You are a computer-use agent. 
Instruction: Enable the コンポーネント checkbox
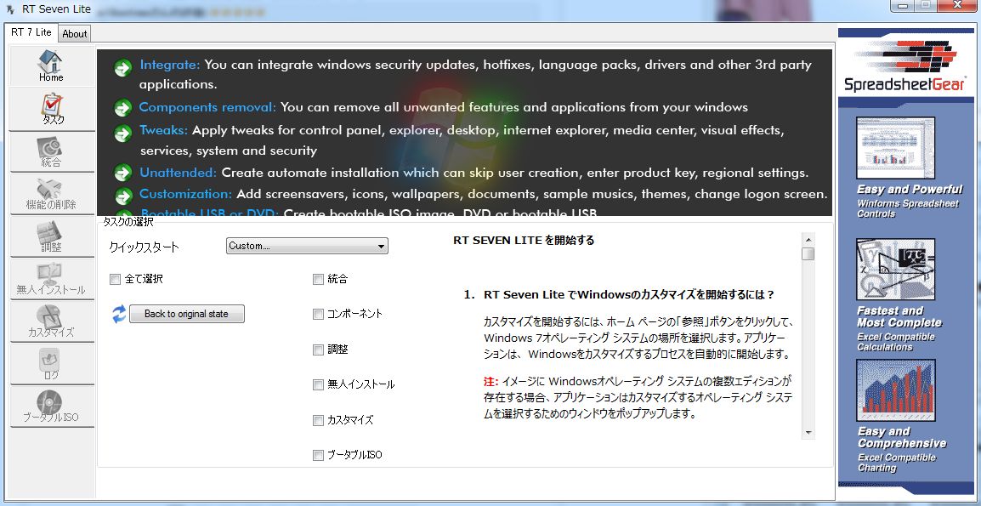point(318,315)
